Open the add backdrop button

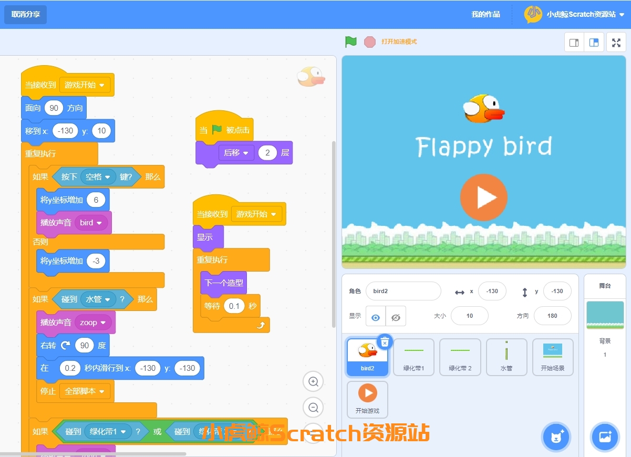[x=605, y=437]
